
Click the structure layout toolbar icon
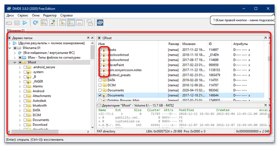point(90,23)
